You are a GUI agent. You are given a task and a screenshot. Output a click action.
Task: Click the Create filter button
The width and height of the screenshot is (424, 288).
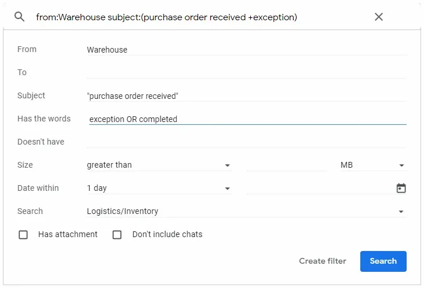click(x=322, y=261)
